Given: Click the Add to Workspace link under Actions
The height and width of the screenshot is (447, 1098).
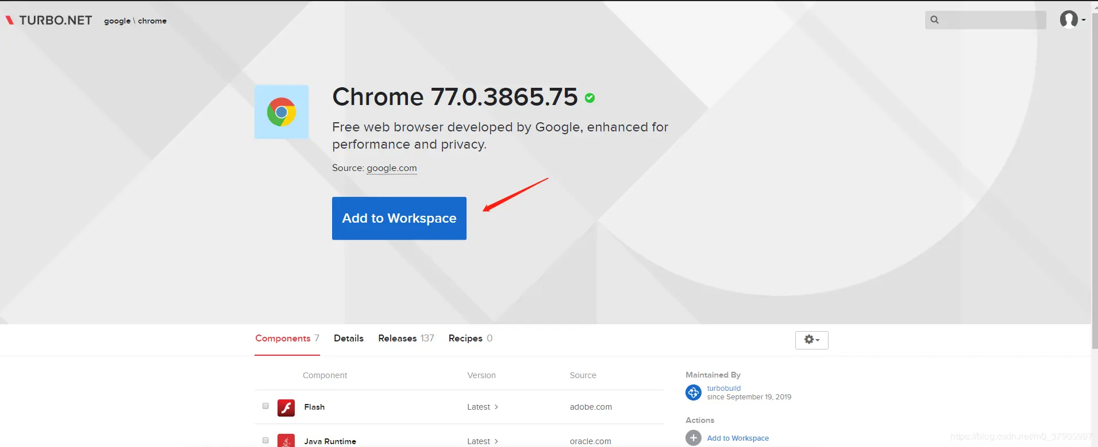Looking at the screenshot, I should coord(738,438).
